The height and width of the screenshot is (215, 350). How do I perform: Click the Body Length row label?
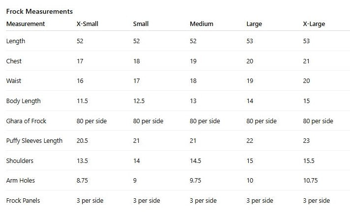click(23, 101)
